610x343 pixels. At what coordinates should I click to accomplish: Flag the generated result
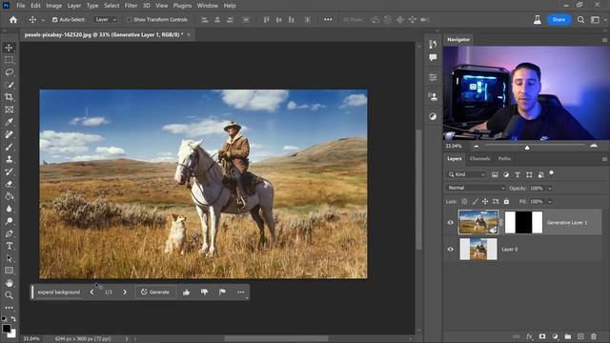[222, 293]
